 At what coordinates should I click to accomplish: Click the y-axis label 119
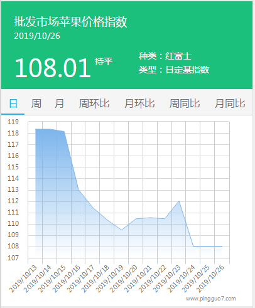[x=13, y=122]
